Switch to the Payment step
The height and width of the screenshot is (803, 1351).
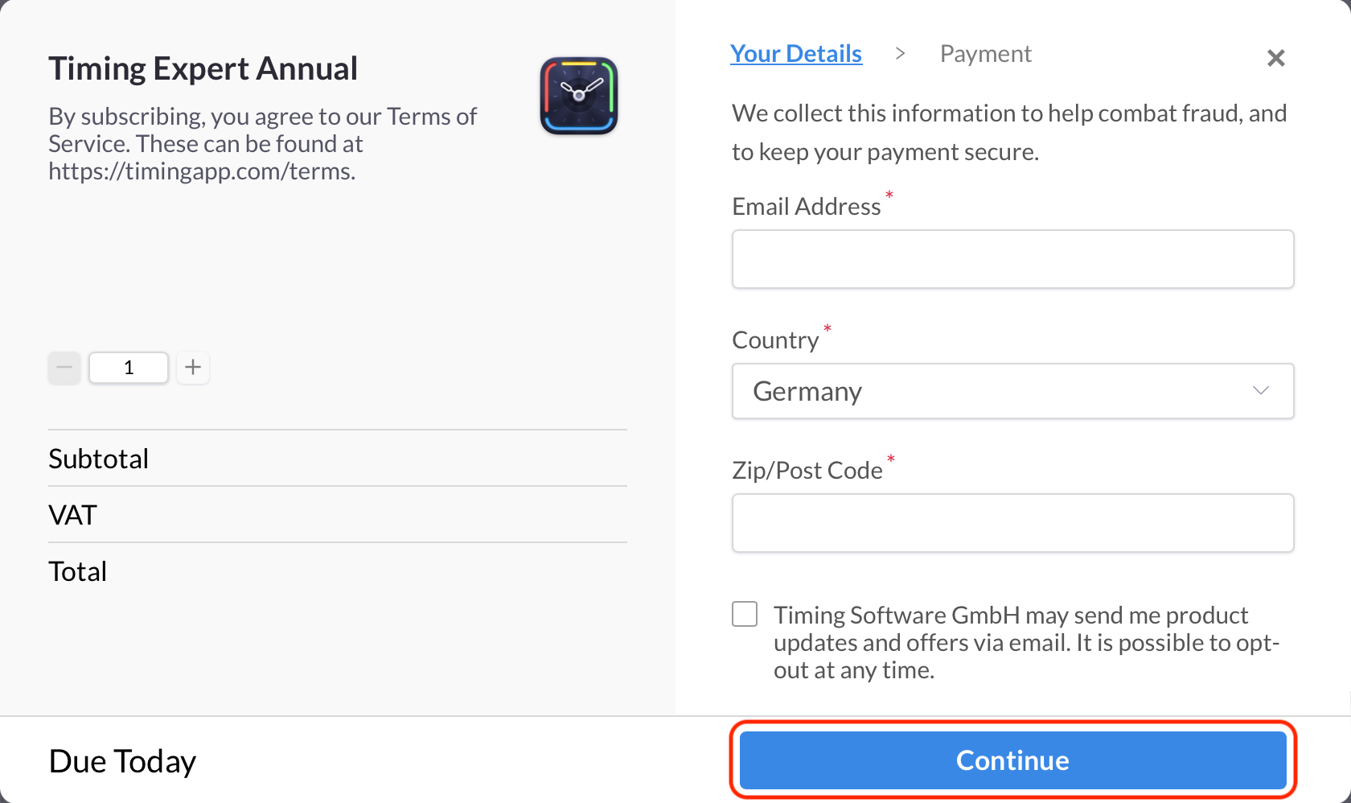point(985,53)
